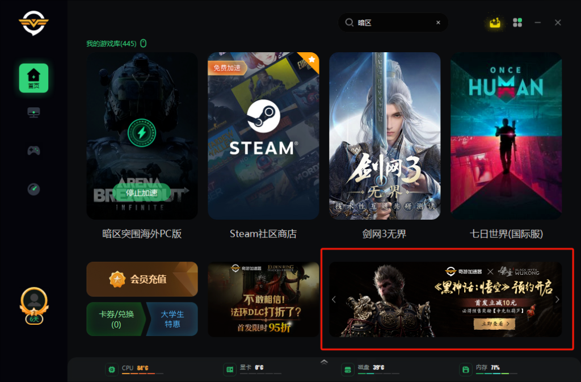This screenshot has height=382, width=581.
Task: Open the speedometer icon in sidebar
Action: [33, 189]
